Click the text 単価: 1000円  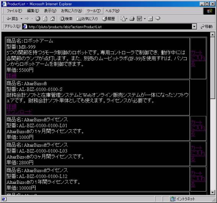(x=20, y=137)
